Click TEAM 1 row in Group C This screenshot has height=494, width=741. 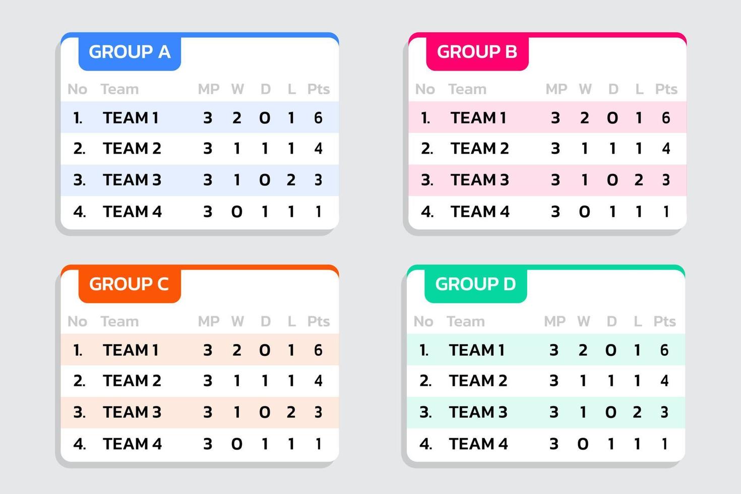[200, 350]
